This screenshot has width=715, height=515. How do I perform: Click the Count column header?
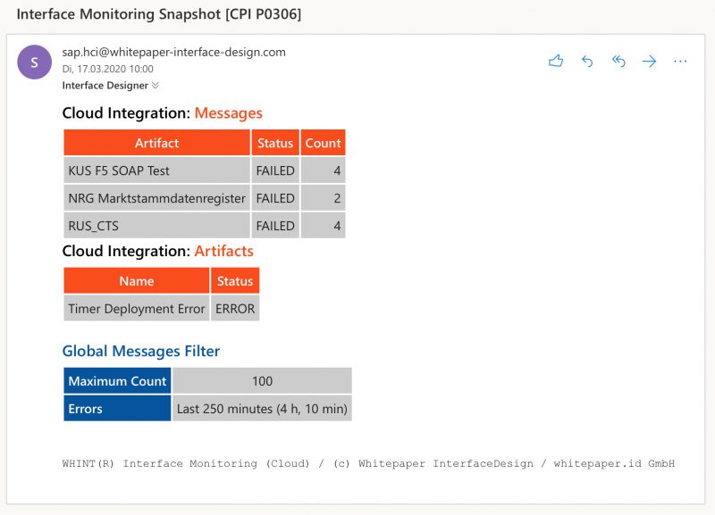pyautogui.click(x=323, y=143)
